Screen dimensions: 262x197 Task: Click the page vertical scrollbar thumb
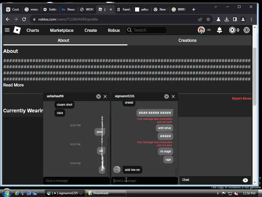click(255, 76)
